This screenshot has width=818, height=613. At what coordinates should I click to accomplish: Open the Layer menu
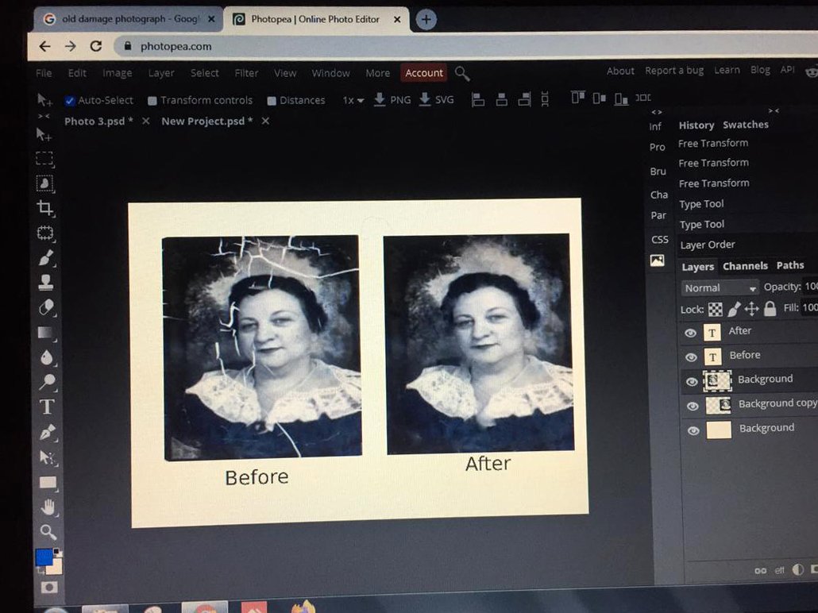161,73
